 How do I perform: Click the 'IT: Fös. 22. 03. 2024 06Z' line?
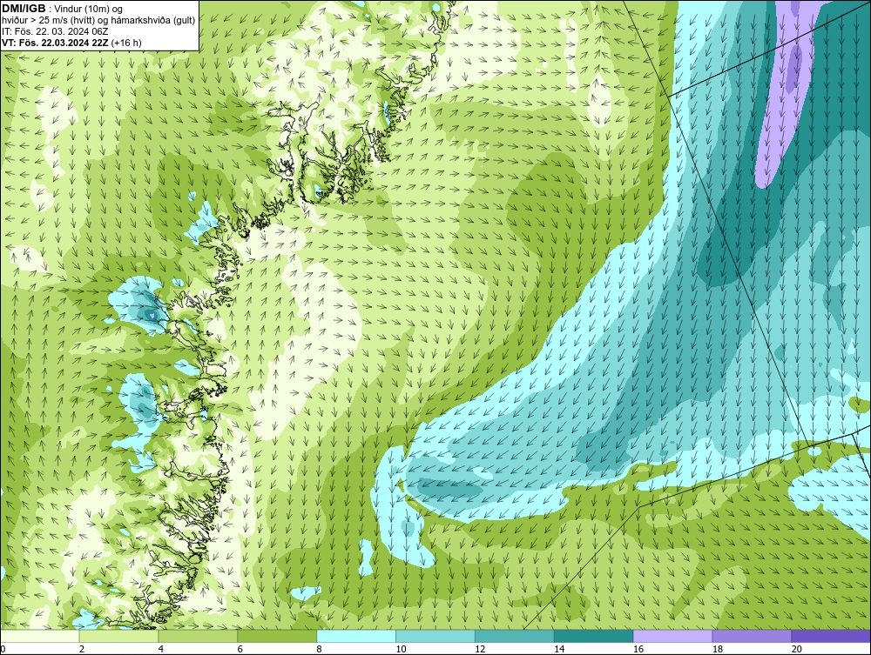pyautogui.click(x=54, y=31)
